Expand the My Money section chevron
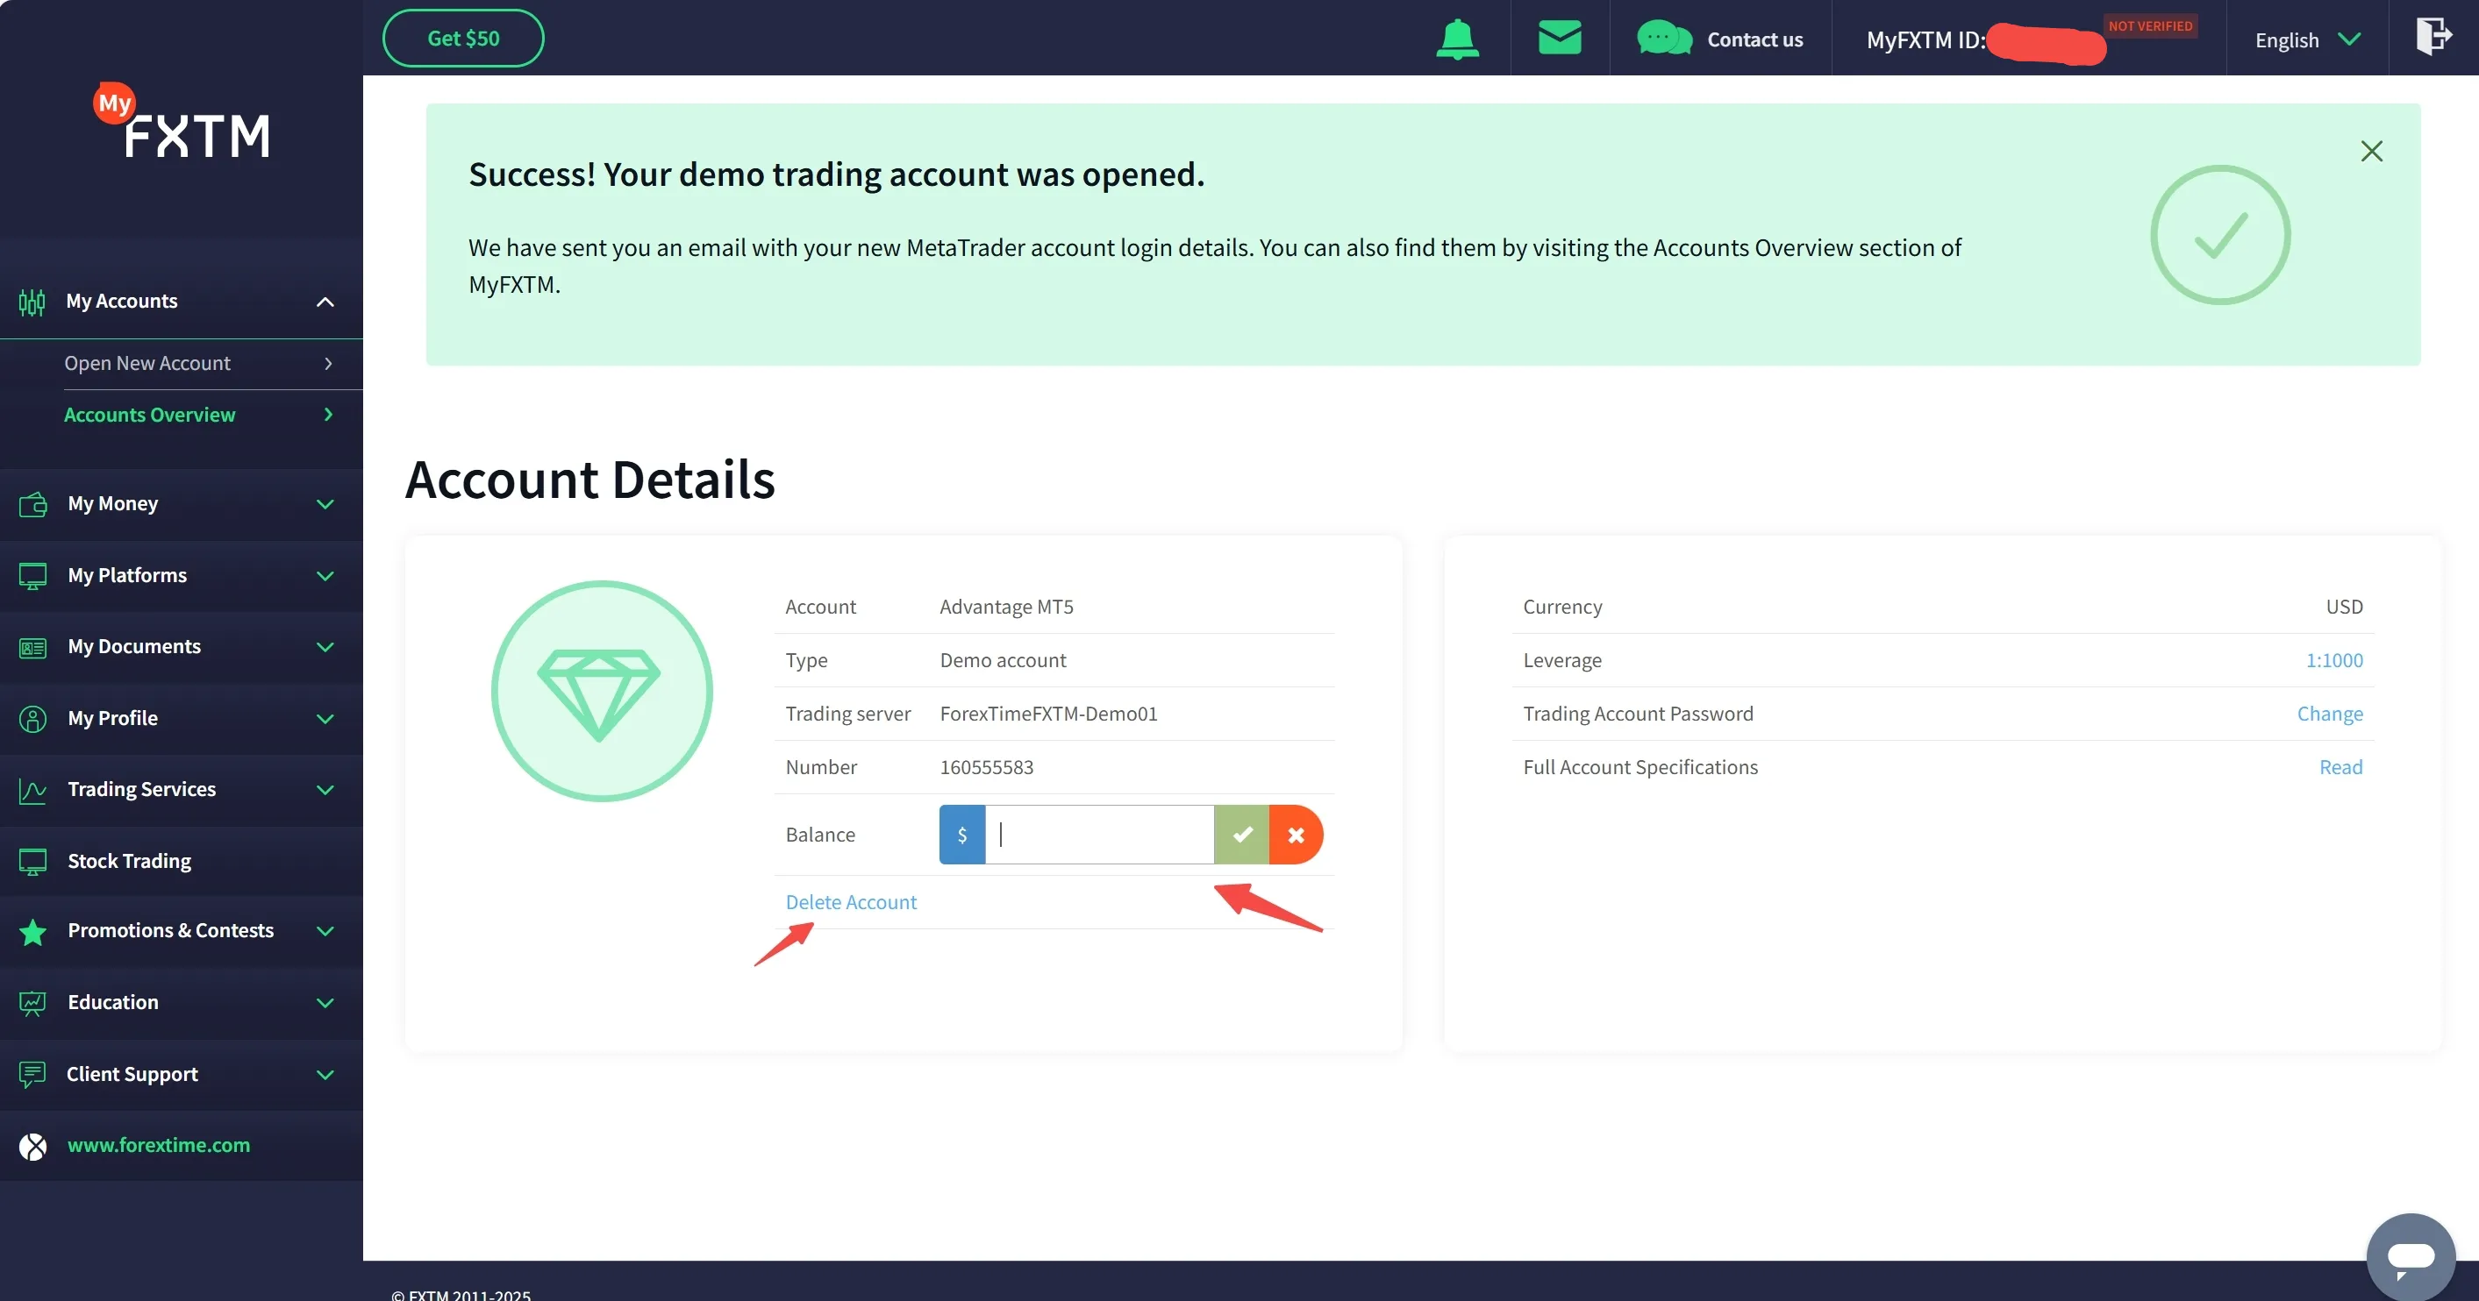This screenshot has height=1301, width=2479. pos(325,504)
